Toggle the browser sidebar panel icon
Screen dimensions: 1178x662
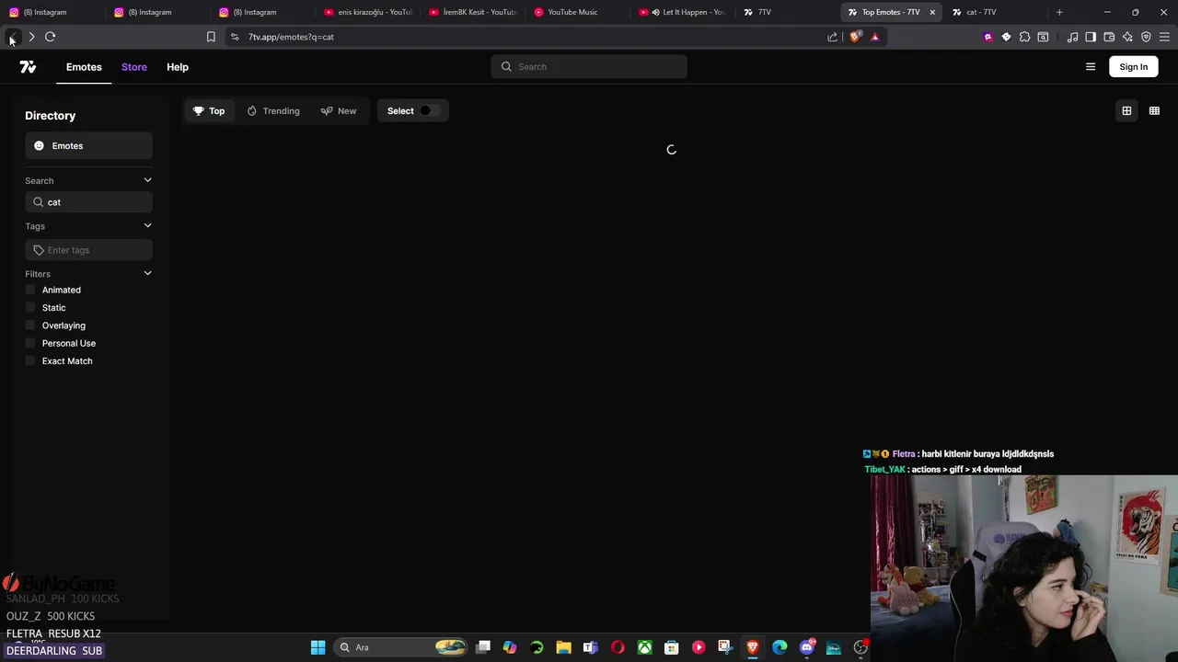[1091, 37]
